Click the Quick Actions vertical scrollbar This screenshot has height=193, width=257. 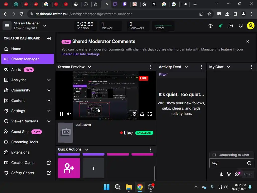coord(154,173)
